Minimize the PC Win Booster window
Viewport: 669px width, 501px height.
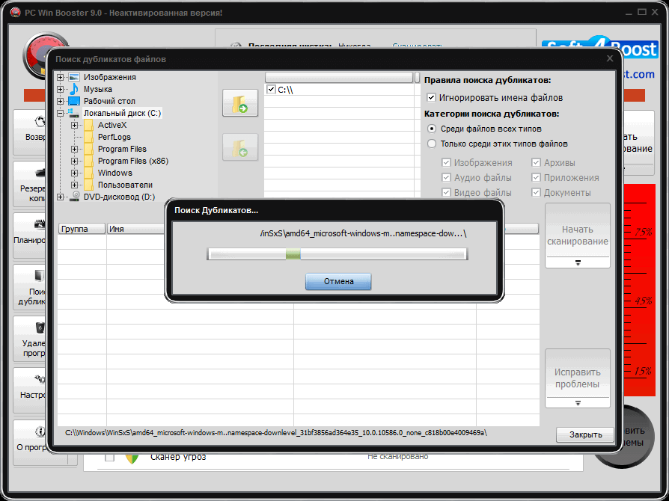click(628, 13)
